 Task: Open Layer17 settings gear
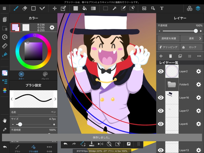pyautogui.click(x=199, y=111)
